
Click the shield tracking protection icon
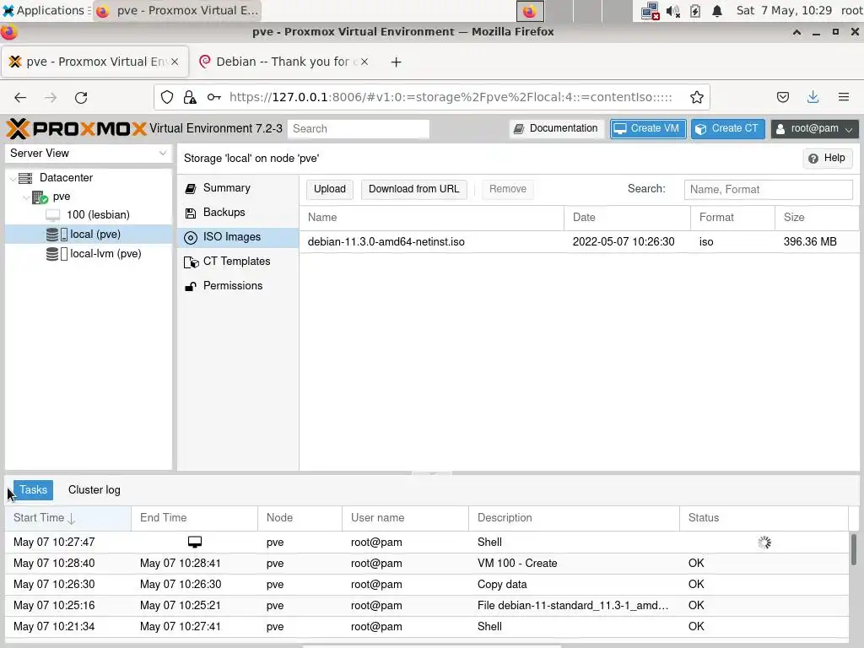click(166, 98)
